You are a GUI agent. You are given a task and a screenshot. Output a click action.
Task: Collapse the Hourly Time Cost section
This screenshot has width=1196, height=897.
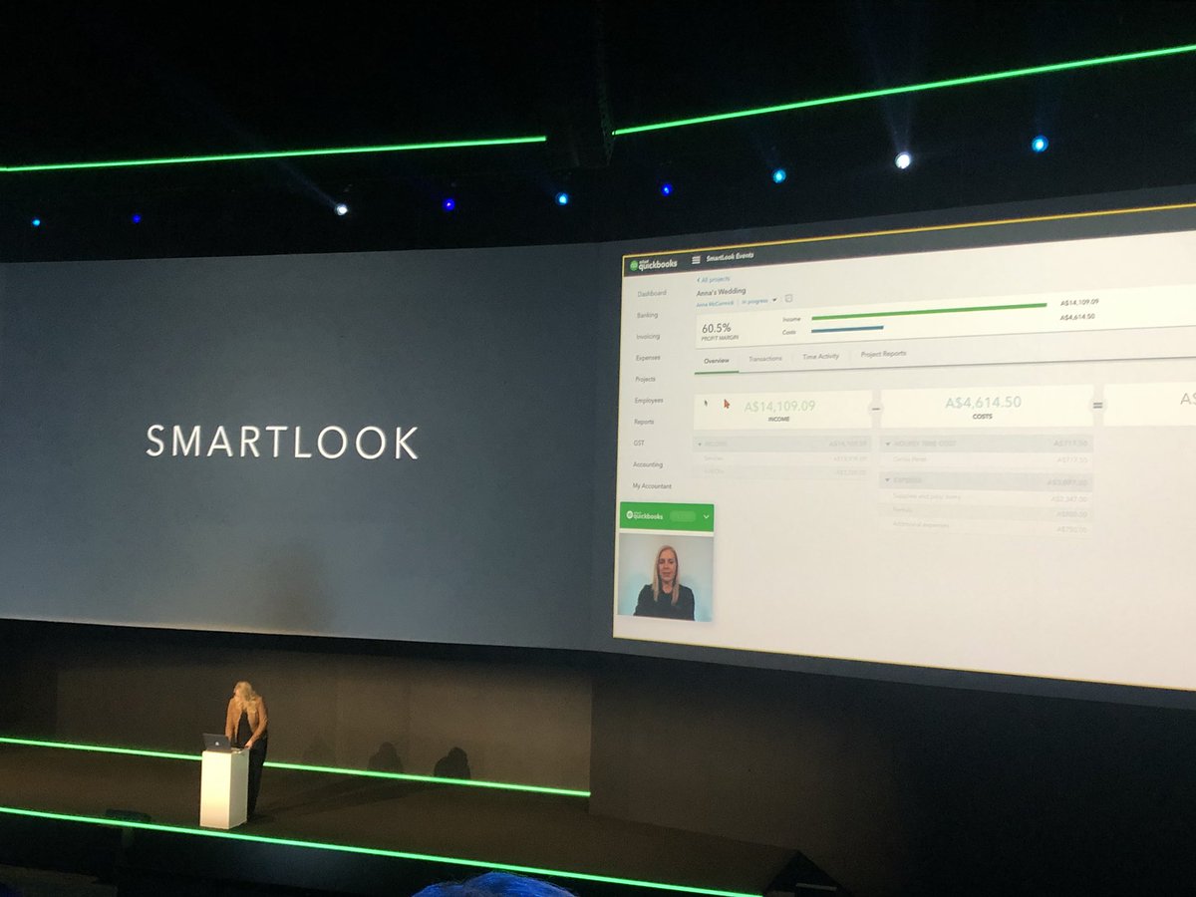tap(888, 443)
